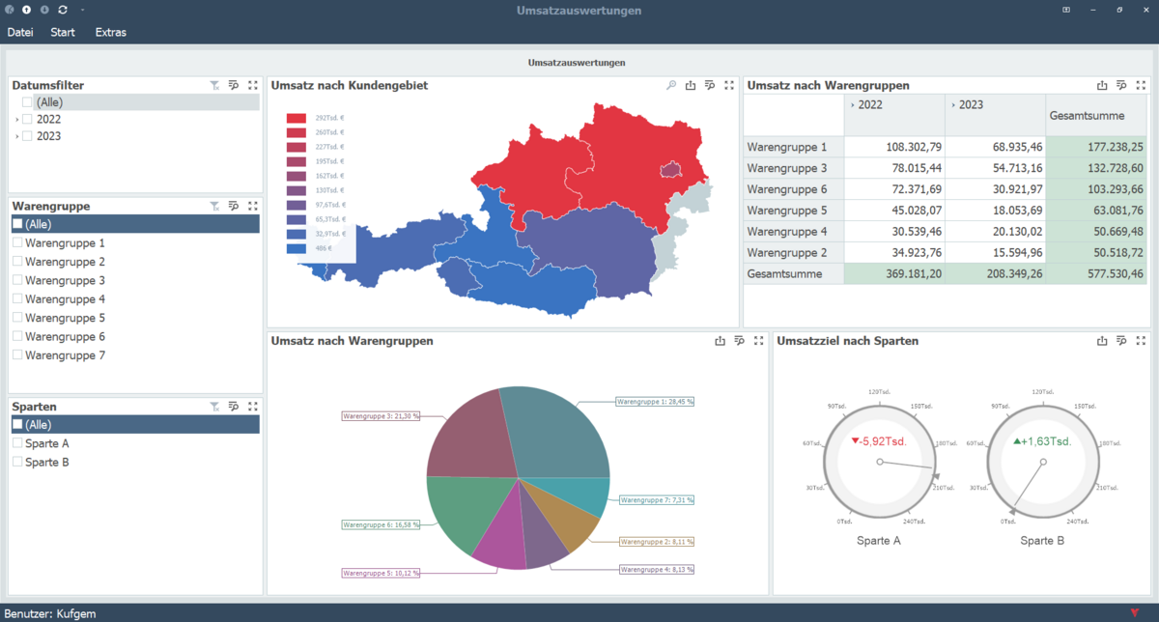This screenshot has width=1159, height=622.
Task: Inspect data of Umsatz nach Kundengebiet map
Action: point(710,85)
